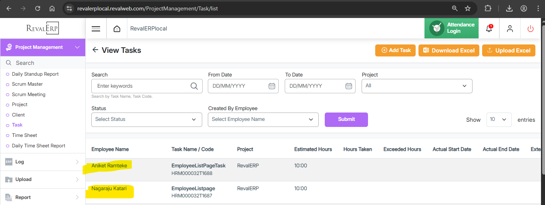The width and height of the screenshot is (545, 205).
Task: Click the back arrow beside View Tasks
Action: 95,50
